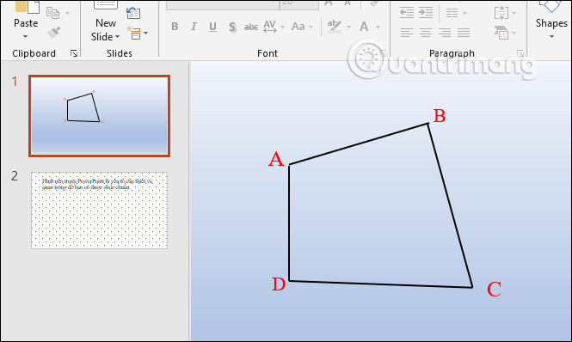
Task: Open the Paste dropdown arrow
Action: (25, 36)
